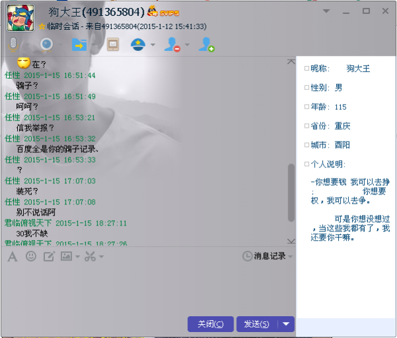Send a file using the folder arrow icon

pyautogui.click(x=79, y=44)
